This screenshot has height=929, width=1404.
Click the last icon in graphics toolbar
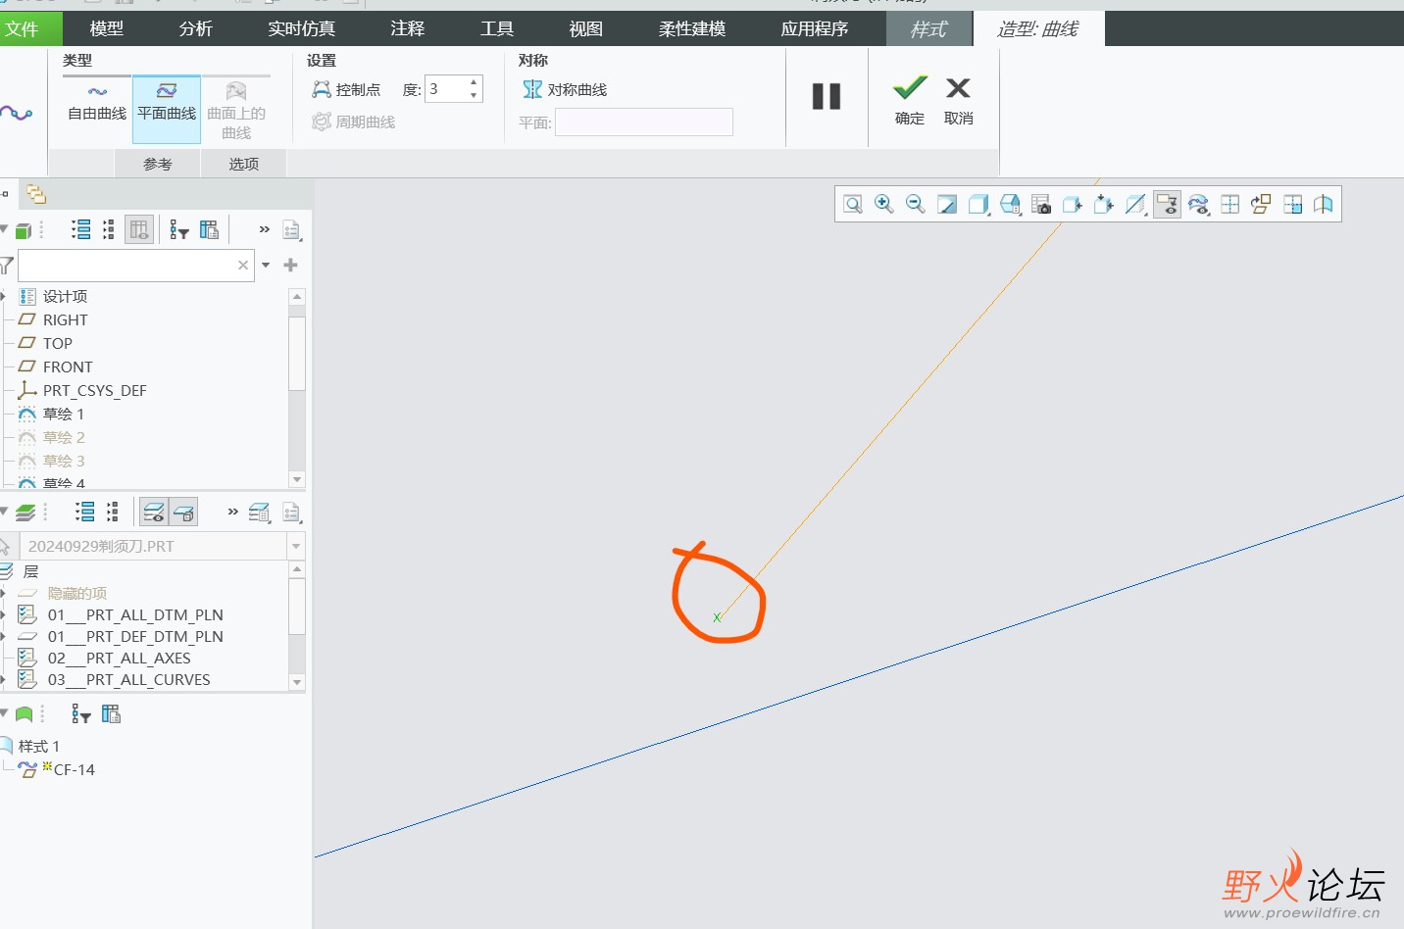point(1324,204)
